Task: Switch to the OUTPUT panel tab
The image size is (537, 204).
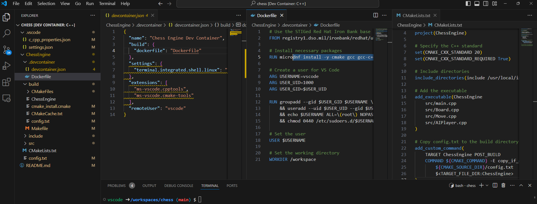Action: pos(149,186)
